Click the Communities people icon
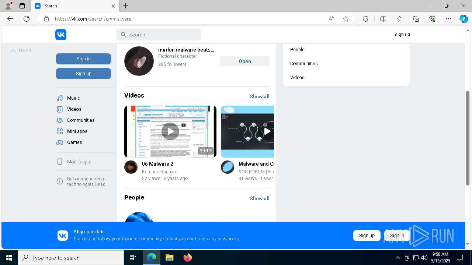 click(60, 120)
